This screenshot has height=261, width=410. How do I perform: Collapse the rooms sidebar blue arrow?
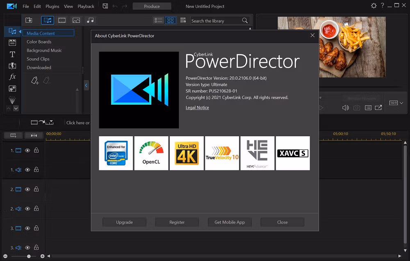(20, 32)
